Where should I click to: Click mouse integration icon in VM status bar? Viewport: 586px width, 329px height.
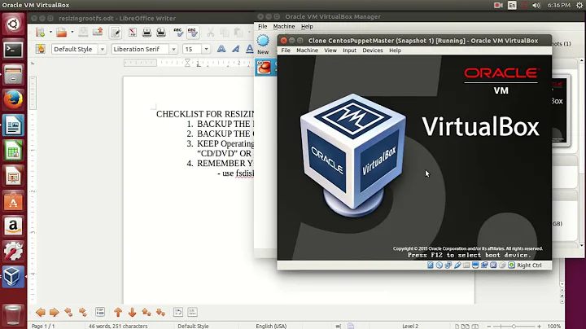(502, 265)
